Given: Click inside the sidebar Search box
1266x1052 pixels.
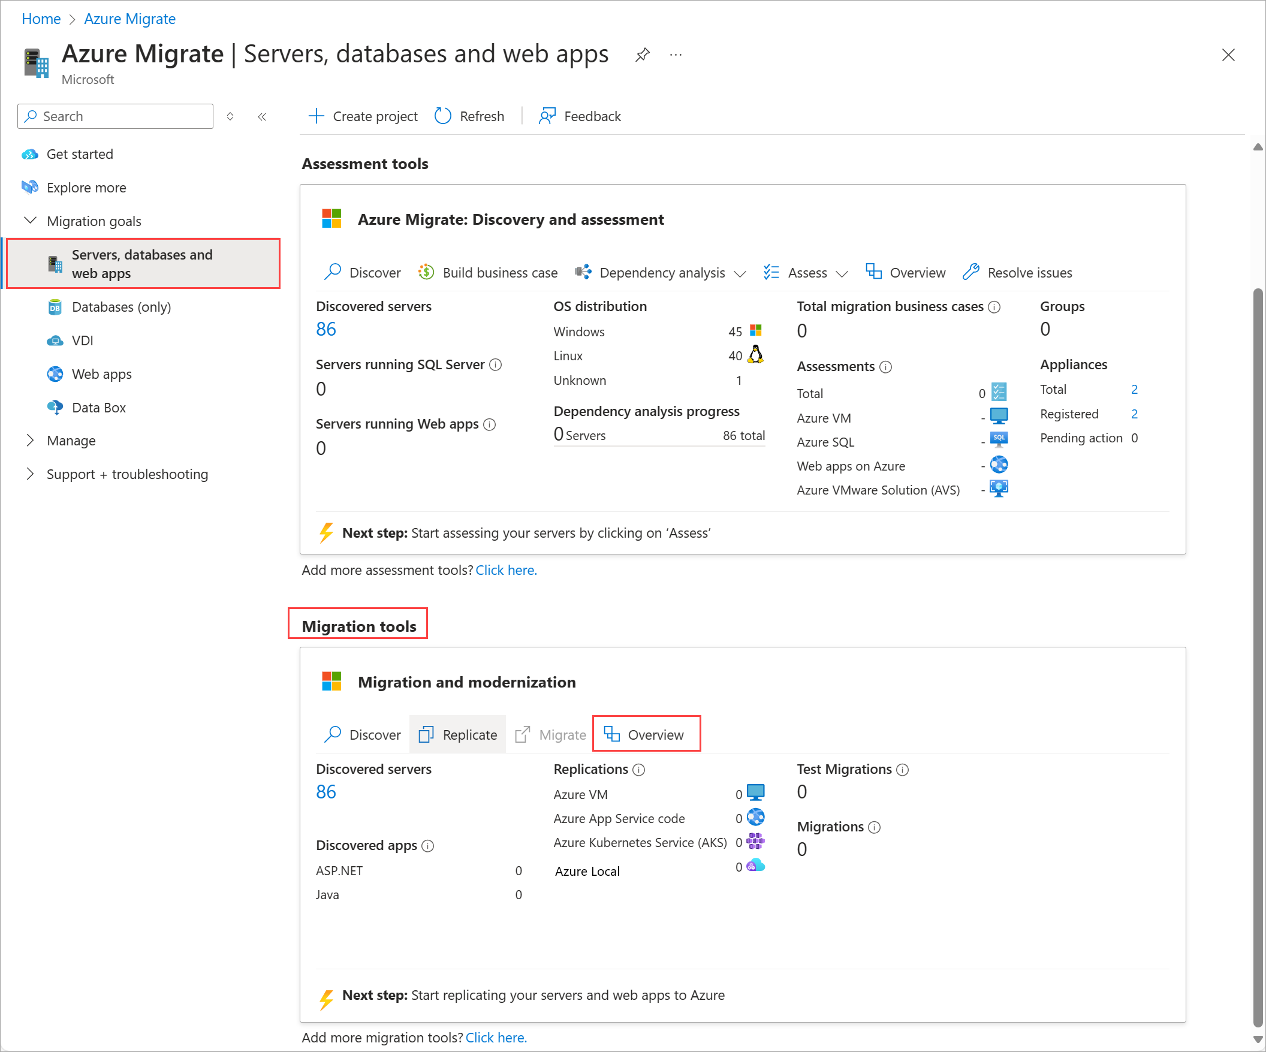Looking at the screenshot, I should tap(114, 116).
